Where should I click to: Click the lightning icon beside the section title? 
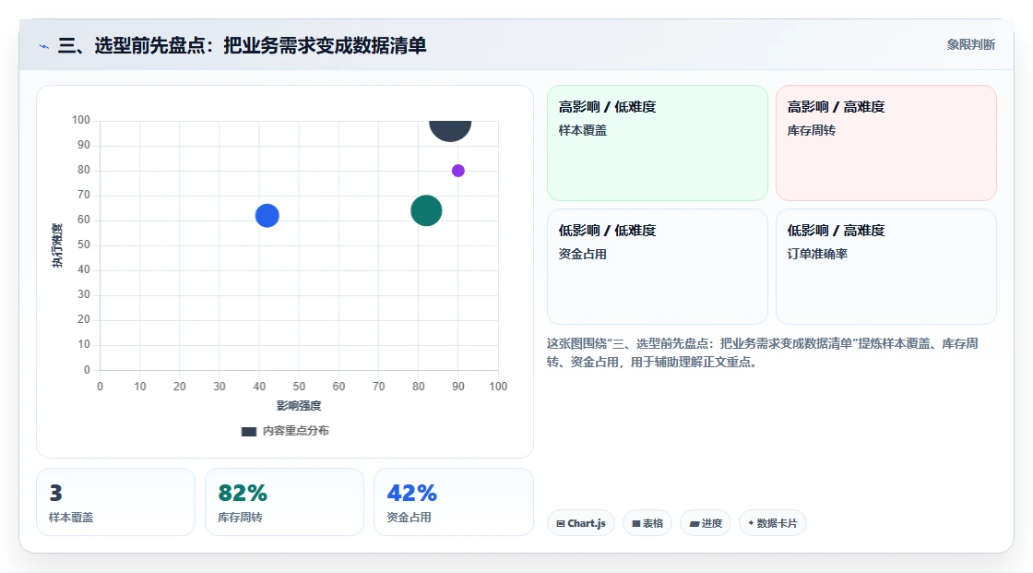pos(44,46)
